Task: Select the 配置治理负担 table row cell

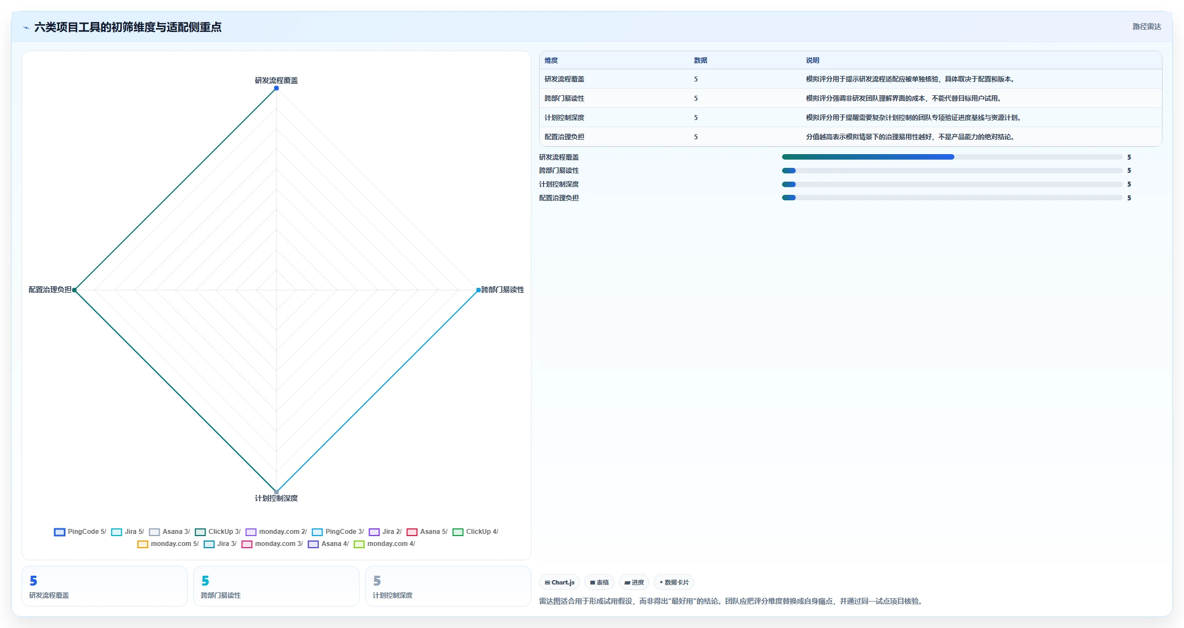Action: coord(564,137)
